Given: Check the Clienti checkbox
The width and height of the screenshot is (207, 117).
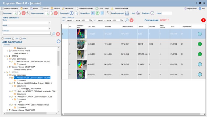Looking at the screenshot, I should (x=21, y=39).
